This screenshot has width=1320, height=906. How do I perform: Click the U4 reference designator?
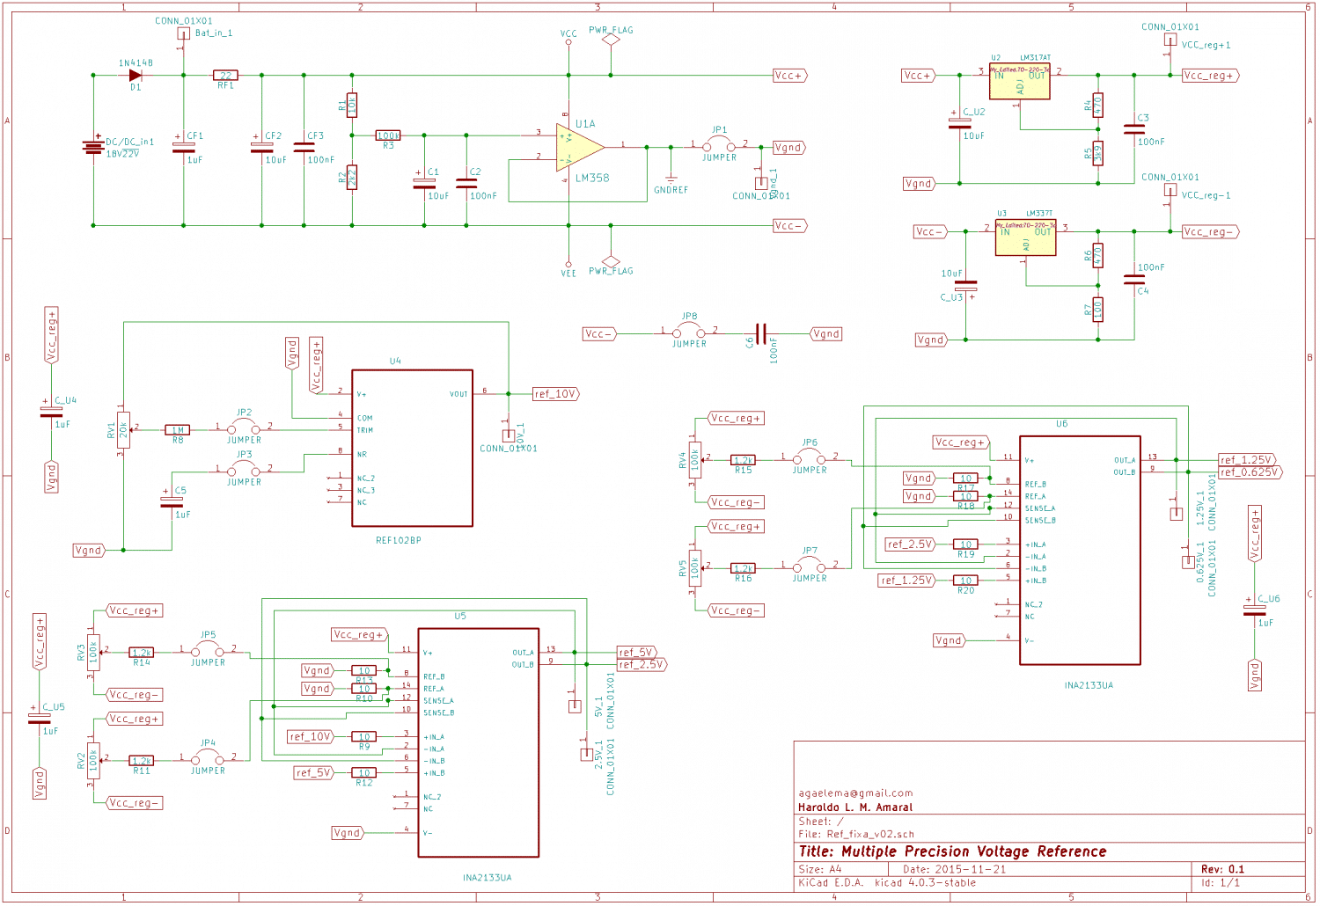[x=395, y=362]
